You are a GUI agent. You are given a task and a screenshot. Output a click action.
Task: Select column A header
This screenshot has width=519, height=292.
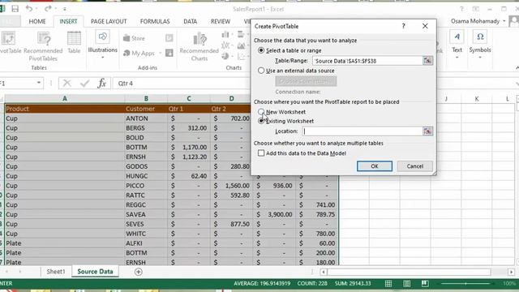tap(65, 99)
